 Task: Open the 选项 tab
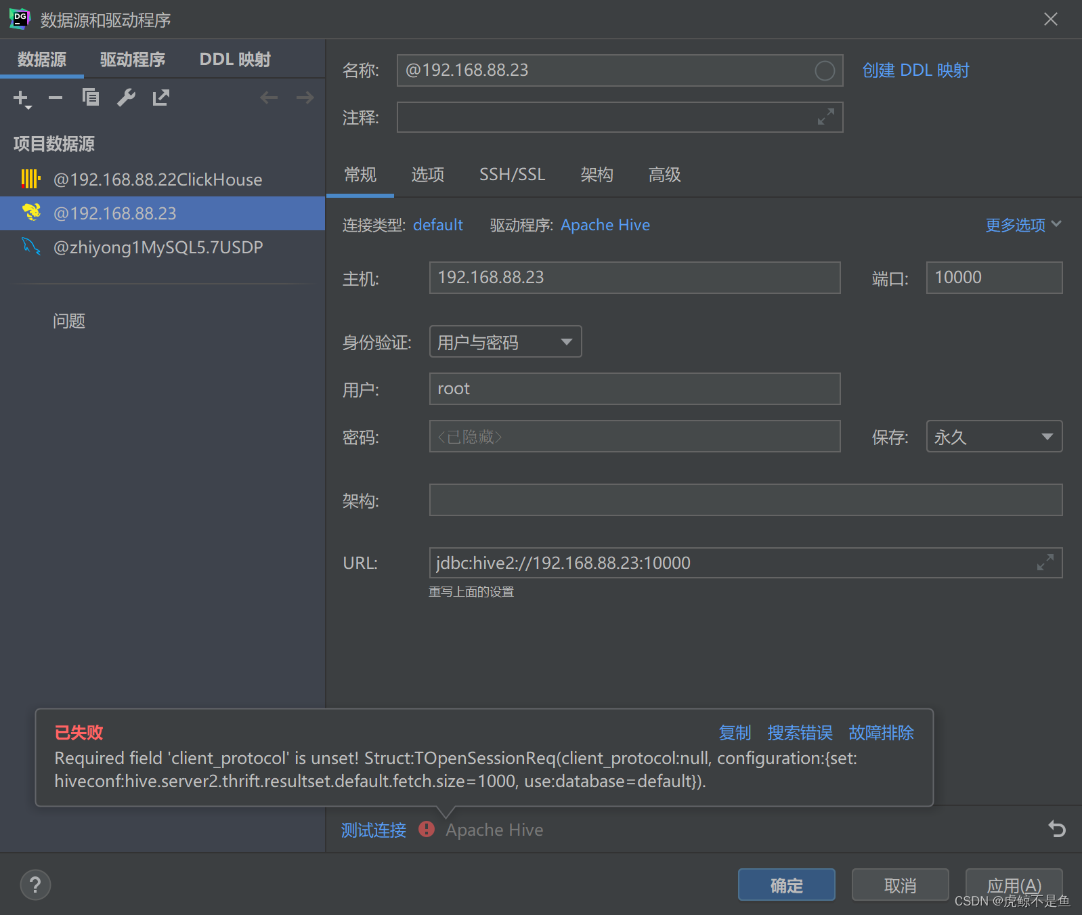point(428,175)
